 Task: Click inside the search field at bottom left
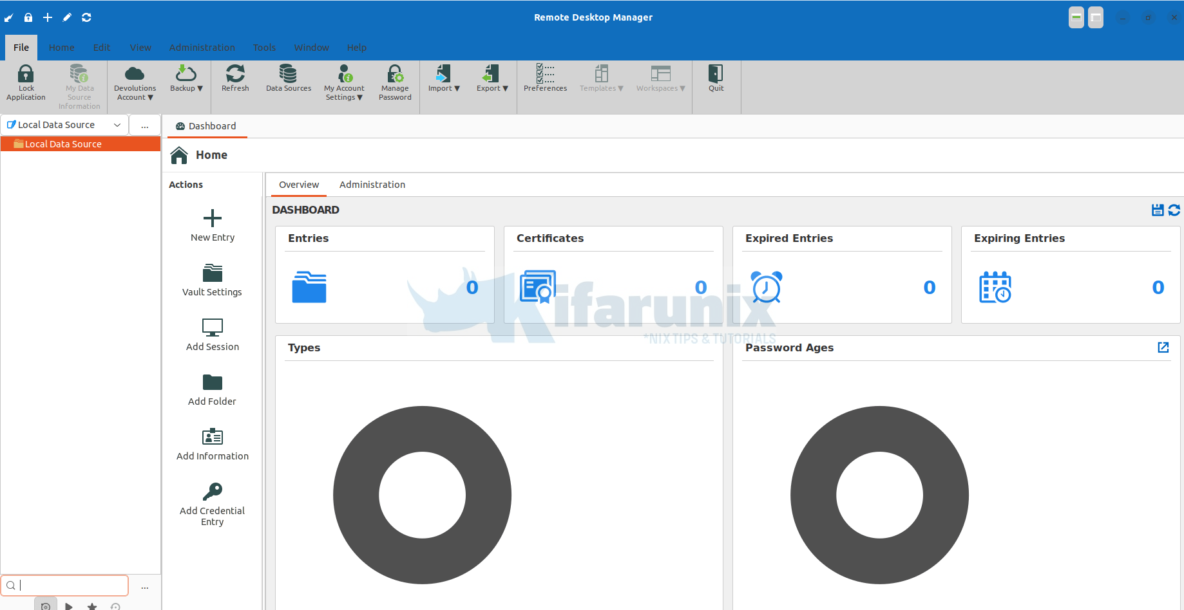pos(64,585)
